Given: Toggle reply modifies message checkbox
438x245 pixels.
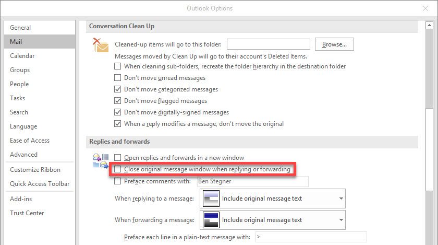Looking at the screenshot, I should 118,123.
